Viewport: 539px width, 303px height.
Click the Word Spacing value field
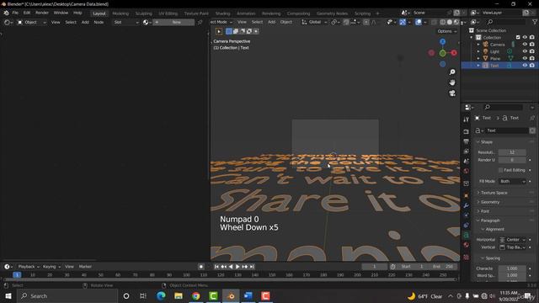point(512,275)
